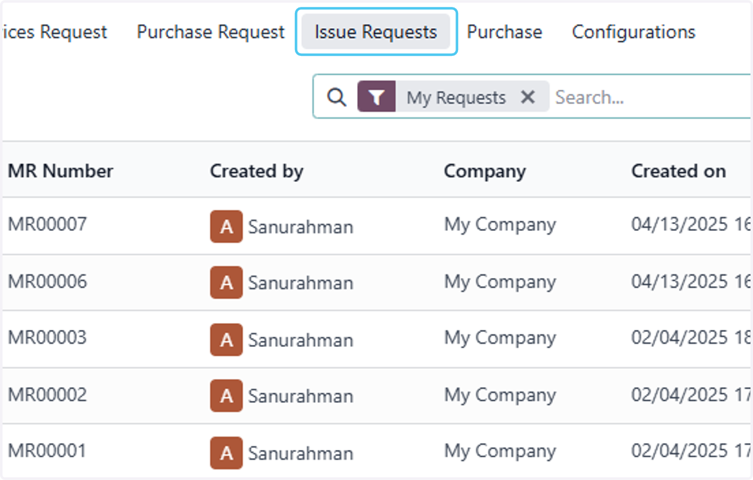Viewport: 753px width, 480px height.
Task: Click Sanurahman avatar in MR00001 row
Action: tap(227, 453)
